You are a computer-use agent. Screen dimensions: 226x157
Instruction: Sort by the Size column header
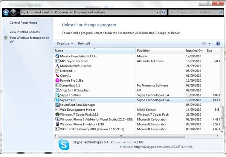(212, 50)
